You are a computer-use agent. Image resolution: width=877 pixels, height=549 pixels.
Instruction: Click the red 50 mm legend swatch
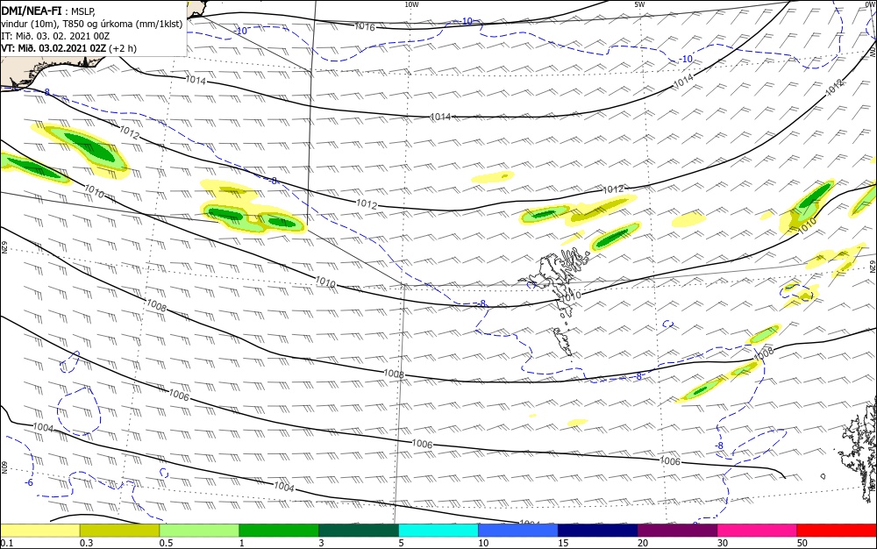point(837,531)
